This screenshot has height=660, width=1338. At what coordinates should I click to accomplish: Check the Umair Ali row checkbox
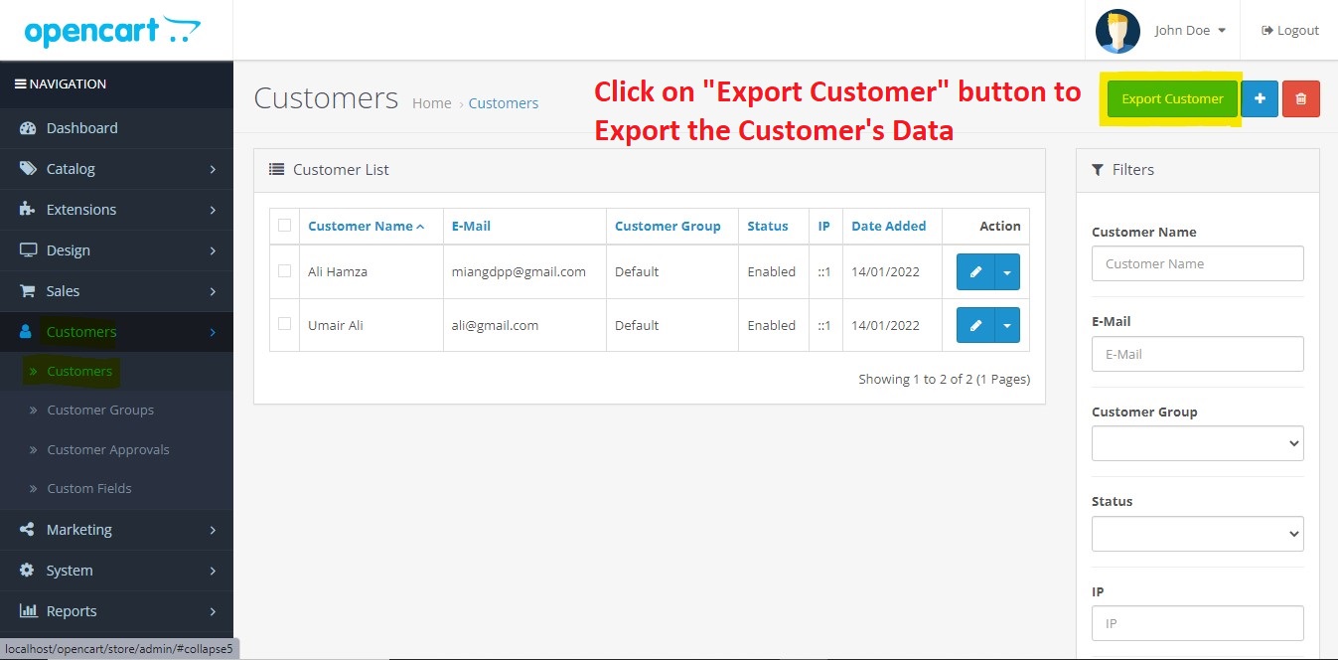(x=285, y=324)
